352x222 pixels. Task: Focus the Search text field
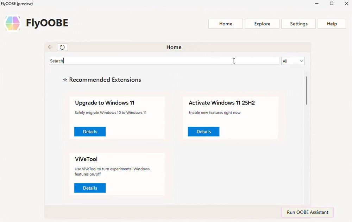[164, 61]
